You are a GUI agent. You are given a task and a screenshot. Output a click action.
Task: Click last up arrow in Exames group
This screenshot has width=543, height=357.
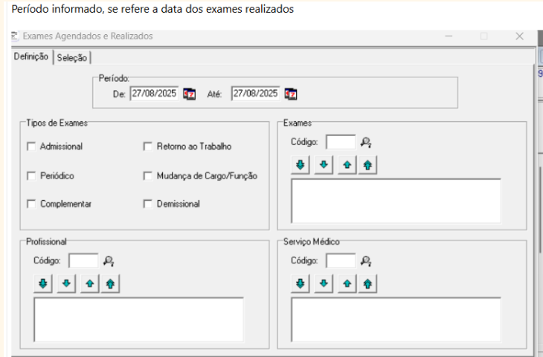click(x=367, y=165)
